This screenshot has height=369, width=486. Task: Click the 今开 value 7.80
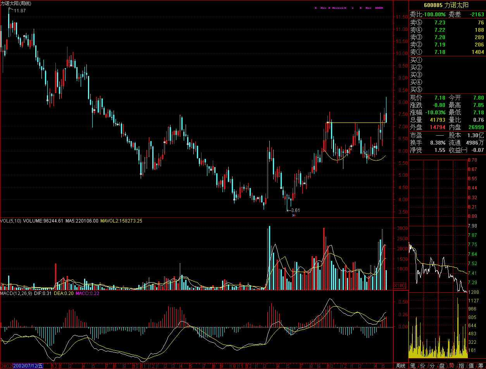click(478, 98)
